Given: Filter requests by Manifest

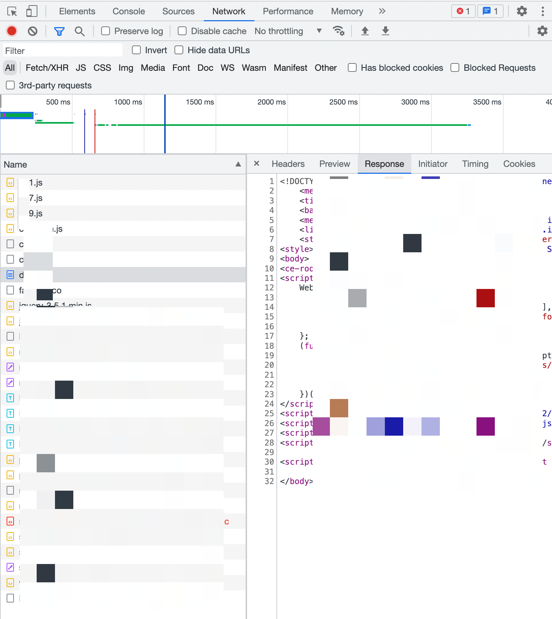Looking at the screenshot, I should 291,68.
